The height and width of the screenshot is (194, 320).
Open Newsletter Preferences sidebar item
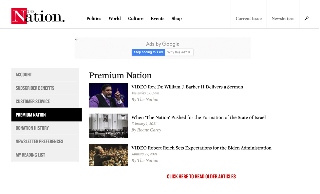45,141
